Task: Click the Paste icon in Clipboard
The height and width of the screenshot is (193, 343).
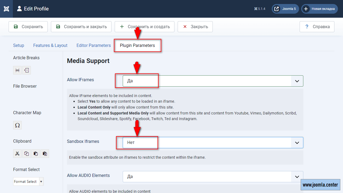Action: coord(36,154)
